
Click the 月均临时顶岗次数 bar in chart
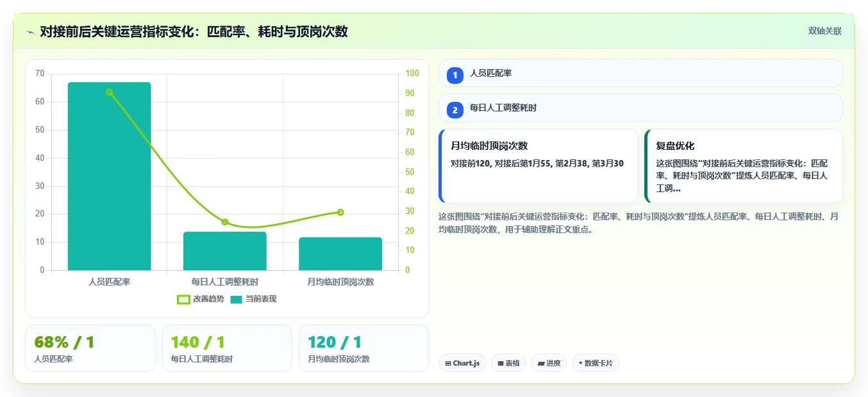(340, 254)
